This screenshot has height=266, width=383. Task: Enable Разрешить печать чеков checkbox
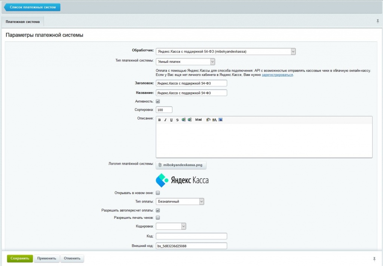(x=158, y=218)
